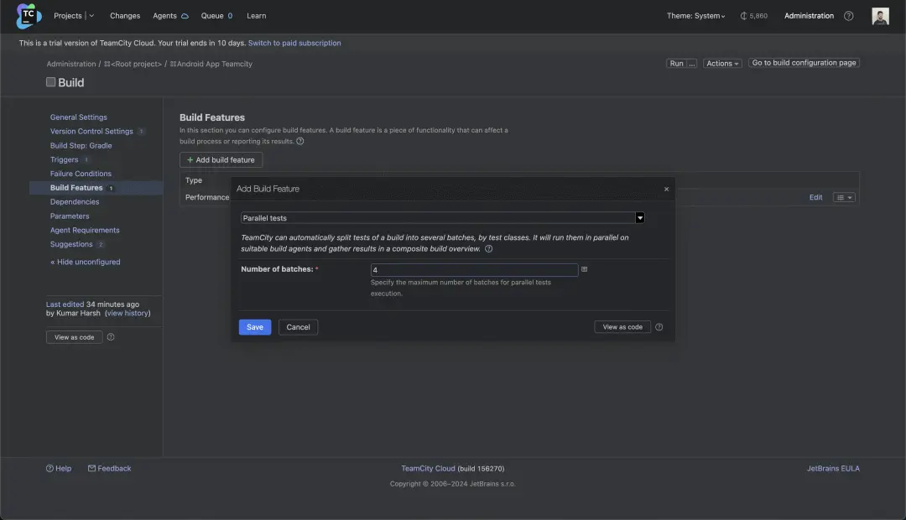This screenshot has width=906, height=520.
Task: Open the Theme: System dropdown
Action: pos(695,16)
